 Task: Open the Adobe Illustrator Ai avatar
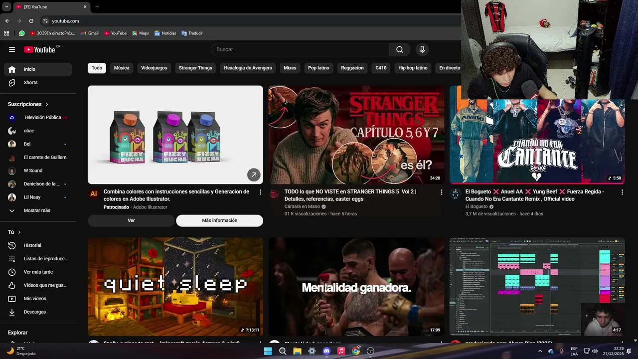point(93,194)
